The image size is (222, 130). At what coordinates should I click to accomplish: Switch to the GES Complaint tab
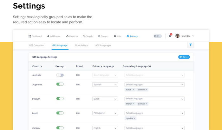click(37, 45)
